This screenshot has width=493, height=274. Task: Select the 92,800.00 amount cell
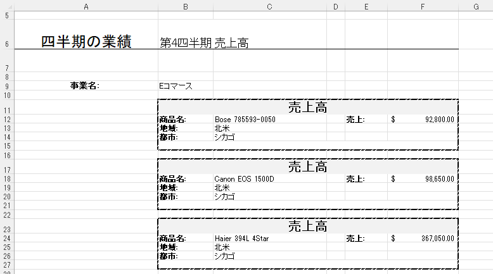point(423,119)
